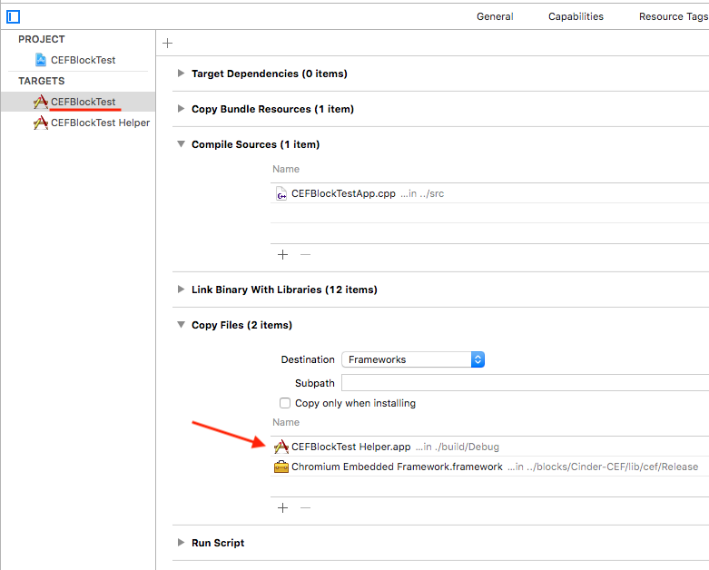Collapse the Compile Sources section
Viewport: 709px width, 570px height.
coord(181,144)
